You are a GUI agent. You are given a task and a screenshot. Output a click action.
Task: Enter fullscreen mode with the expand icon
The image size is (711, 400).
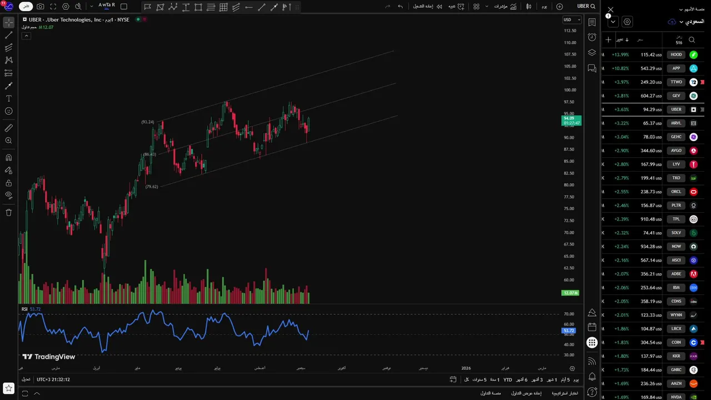pyautogui.click(x=53, y=7)
